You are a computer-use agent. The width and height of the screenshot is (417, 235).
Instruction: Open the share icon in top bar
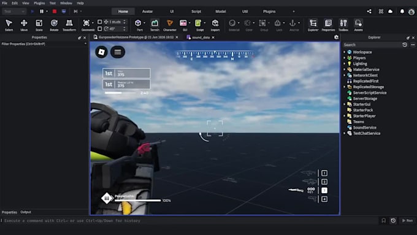point(369,12)
